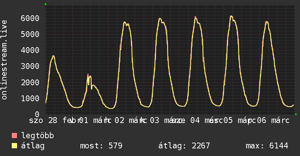This screenshot has height=156, width=300.
Task: Select the átlag legend label
Action: (33, 146)
